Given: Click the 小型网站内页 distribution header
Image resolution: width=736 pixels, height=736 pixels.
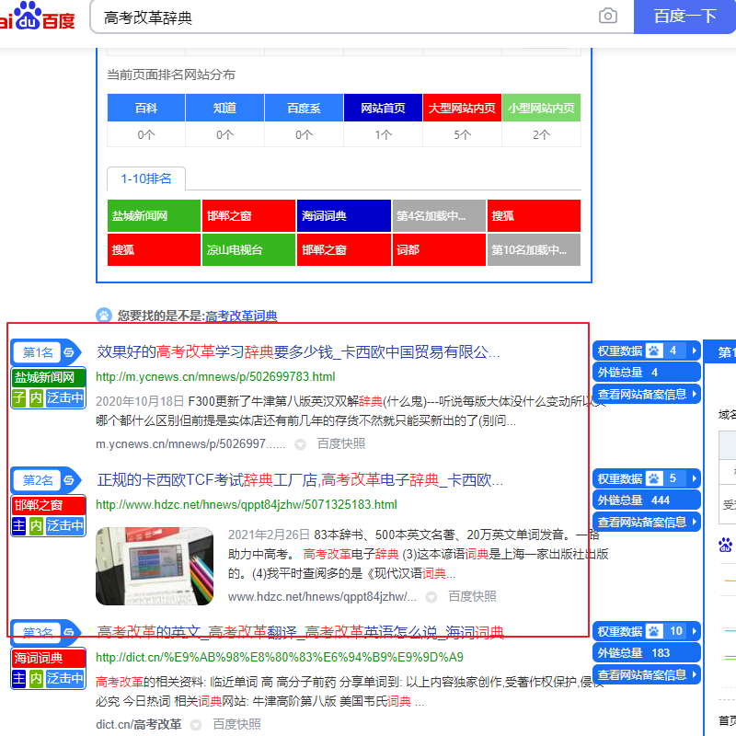Looking at the screenshot, I should pyautogui.click(x=541, y=108).
